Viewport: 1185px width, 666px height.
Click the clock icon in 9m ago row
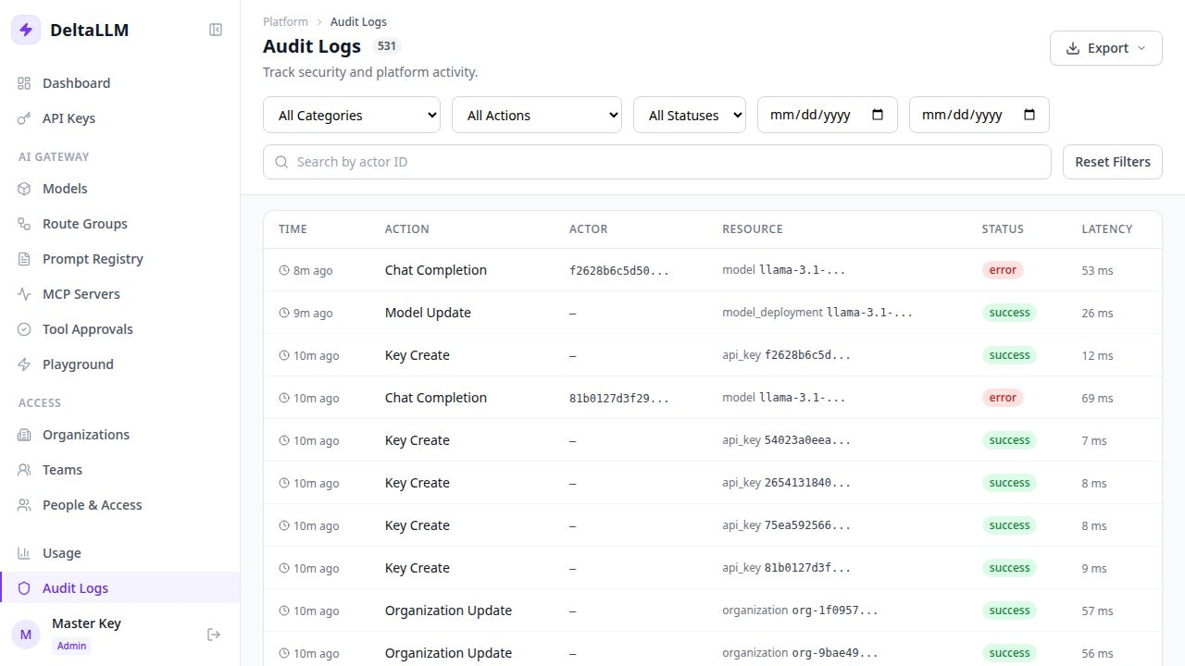[x=284, y=313]
